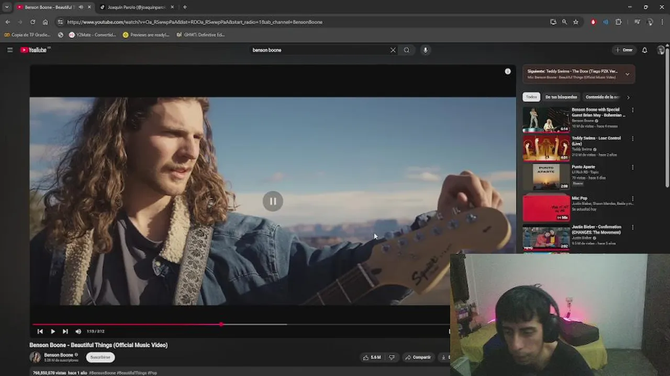
Task: Click the YouTube search input field
Action: (319, 50)
